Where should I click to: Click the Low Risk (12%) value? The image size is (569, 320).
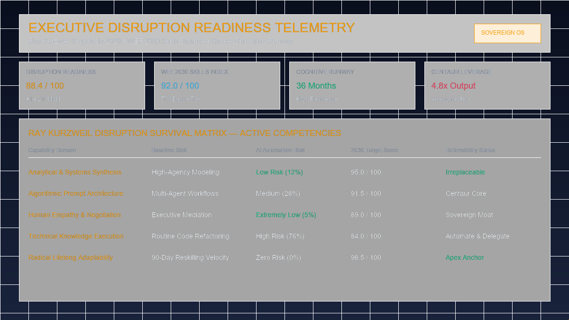coord(279,172)
